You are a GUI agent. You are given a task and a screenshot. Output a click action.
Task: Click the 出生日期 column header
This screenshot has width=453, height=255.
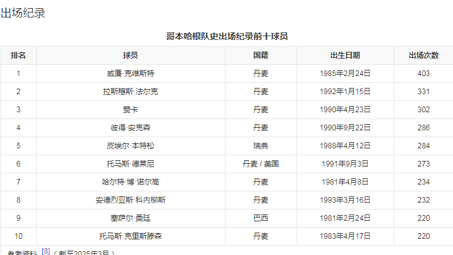click(345, 55)
